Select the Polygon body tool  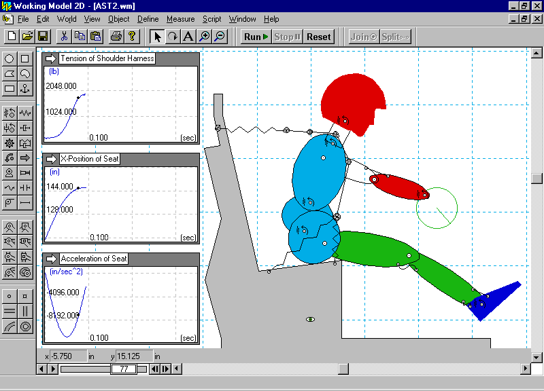point(10,74)
